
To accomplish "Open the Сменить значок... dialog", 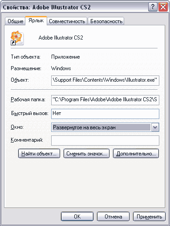I will coord(86,154).
